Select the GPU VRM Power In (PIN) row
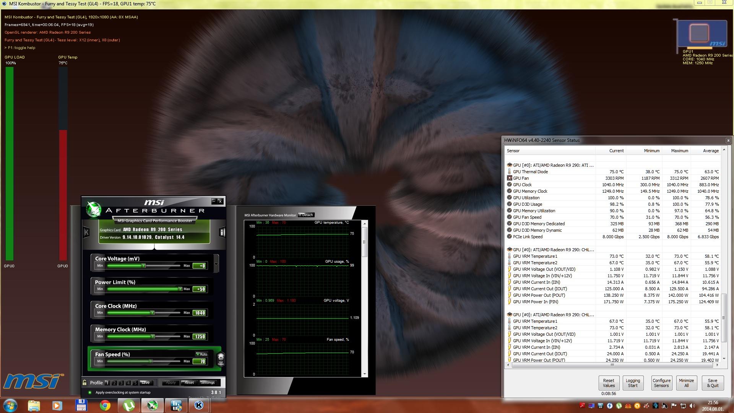Viewport: 734px width, 413px height. point(613,302)
